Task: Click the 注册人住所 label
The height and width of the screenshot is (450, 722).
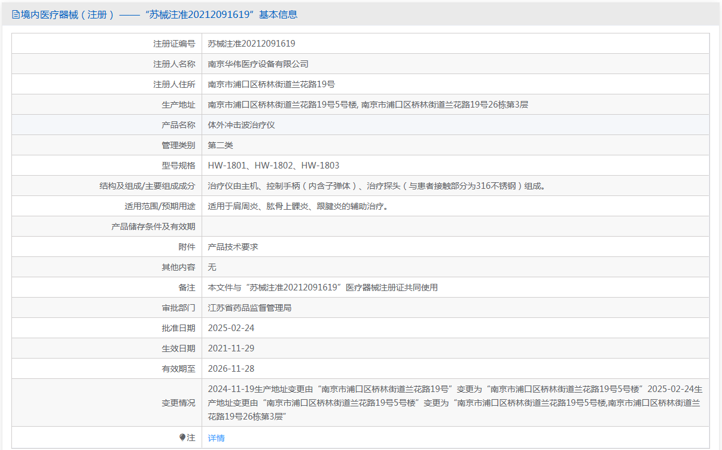Action: [x=174, y=84]
